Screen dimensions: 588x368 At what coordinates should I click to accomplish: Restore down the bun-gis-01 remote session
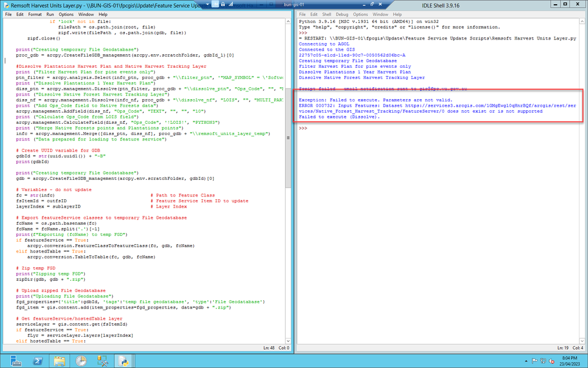[x=372, y=5]
